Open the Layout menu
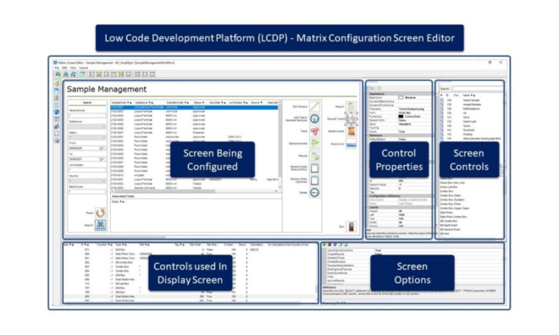 click(83, 68)
